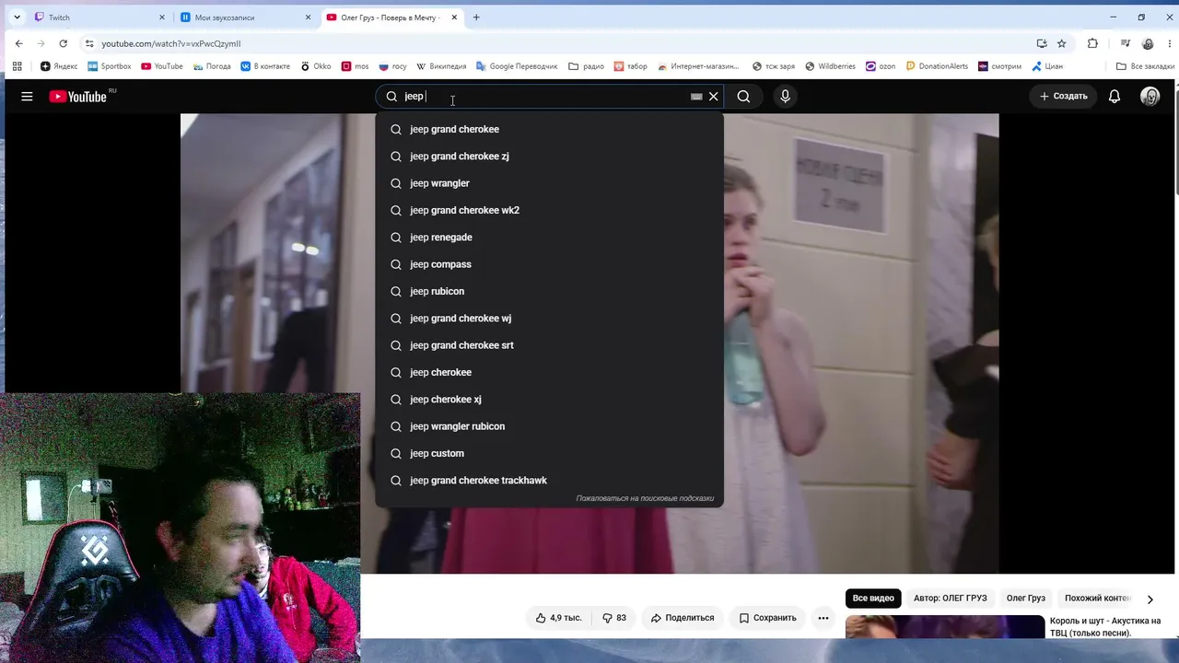The image size is (1179, 663).
Task: Open the Яндекс bookmark
Action: [x=59, y=66]
